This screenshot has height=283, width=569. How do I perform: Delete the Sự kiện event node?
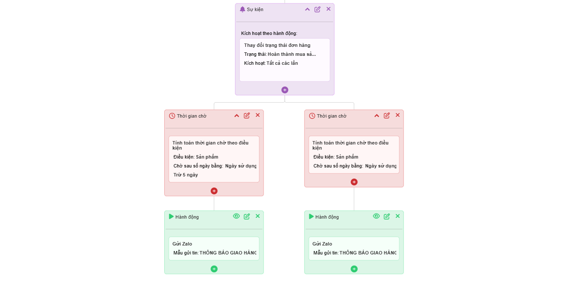328,9
